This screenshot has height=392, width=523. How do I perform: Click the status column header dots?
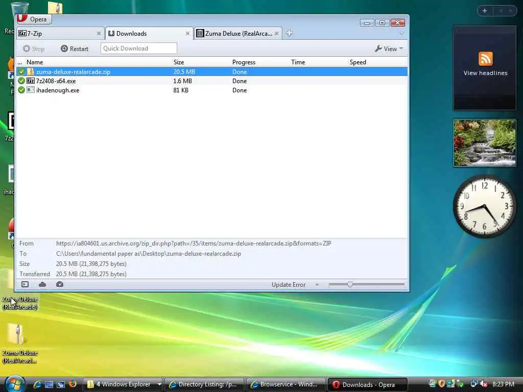coord(20,62)
